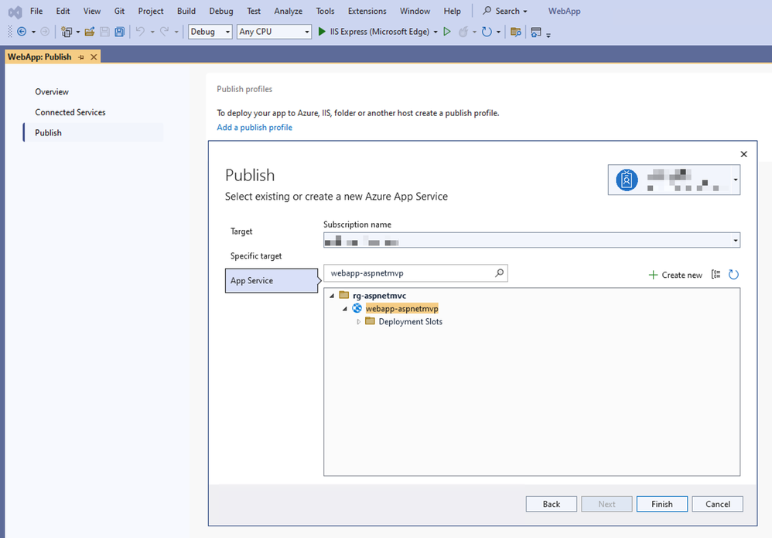The image size is (772, 538).
Task: Click the Find in Files folder icon
Action: click(x=515, y=32)
